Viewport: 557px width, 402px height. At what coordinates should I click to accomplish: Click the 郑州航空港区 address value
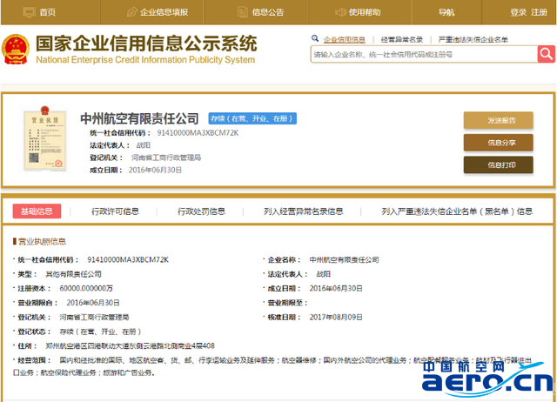[x=130, y=346]
